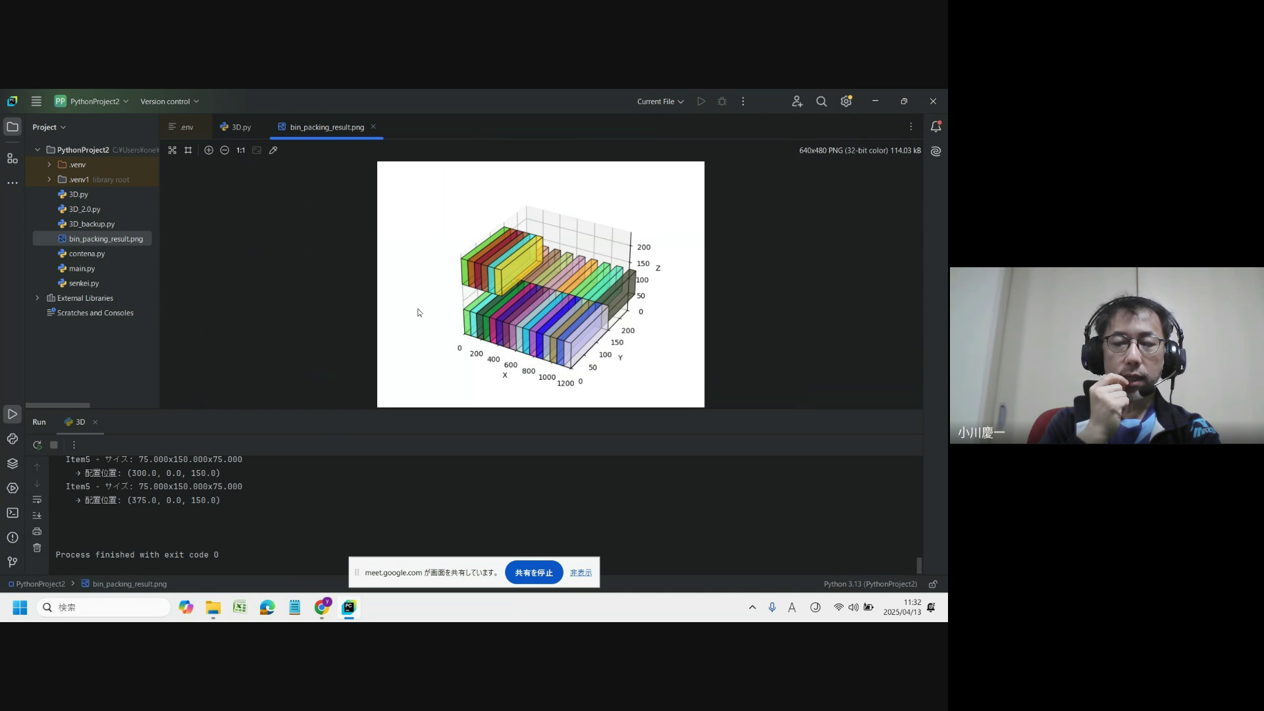Open the Terminal tool window
Screen dimensions: 1264x711
(x=13, y=513)
